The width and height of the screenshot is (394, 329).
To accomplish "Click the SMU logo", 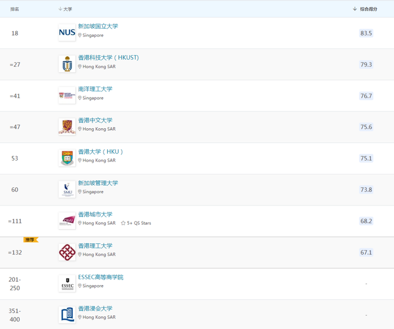I will coord(67,189).
